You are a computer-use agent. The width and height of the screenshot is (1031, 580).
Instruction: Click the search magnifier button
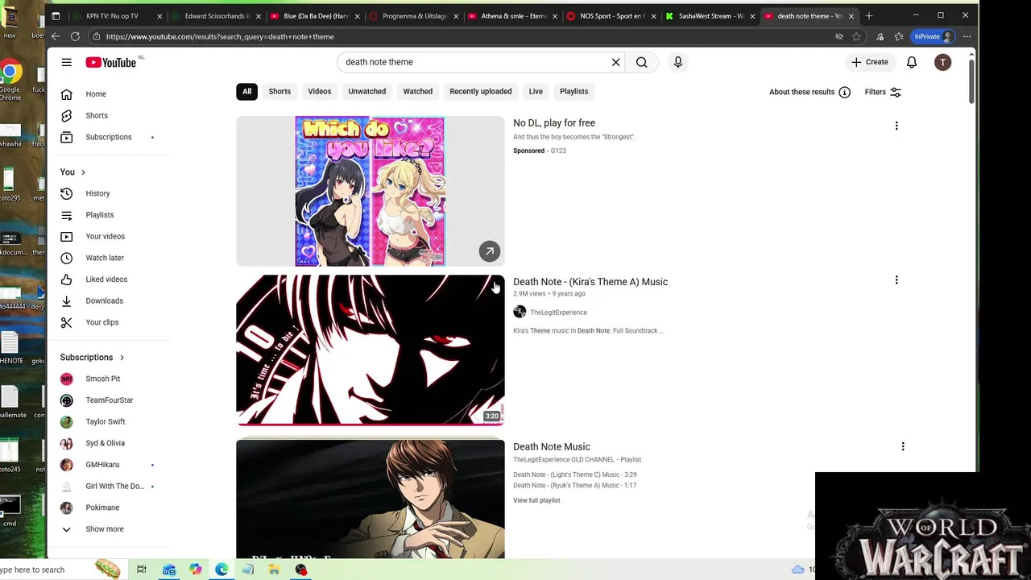[x=642, y=62]
